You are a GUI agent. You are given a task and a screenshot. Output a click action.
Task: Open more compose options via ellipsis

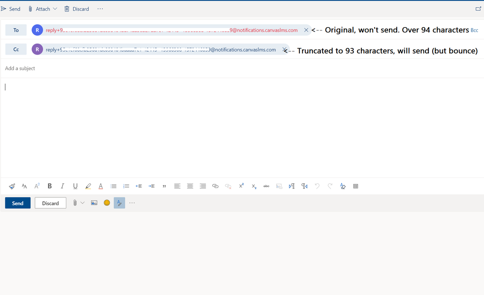point(132,203)
